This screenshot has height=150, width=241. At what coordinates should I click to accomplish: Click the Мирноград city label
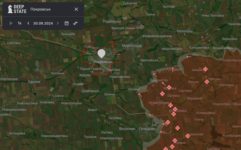132,46
